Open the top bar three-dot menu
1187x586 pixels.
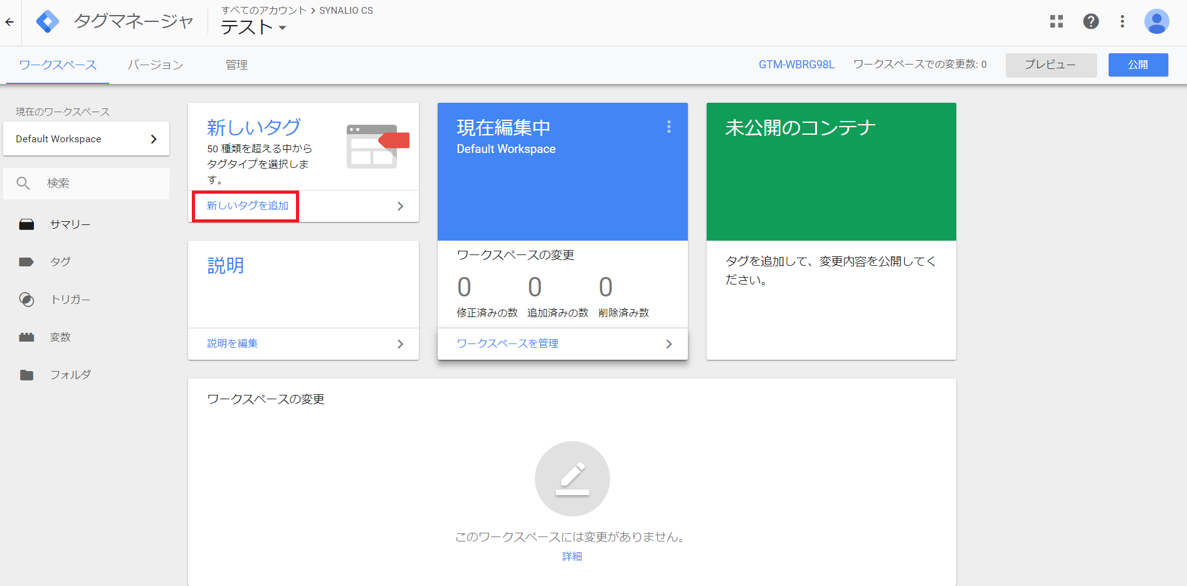click(x=1122, y=21)
